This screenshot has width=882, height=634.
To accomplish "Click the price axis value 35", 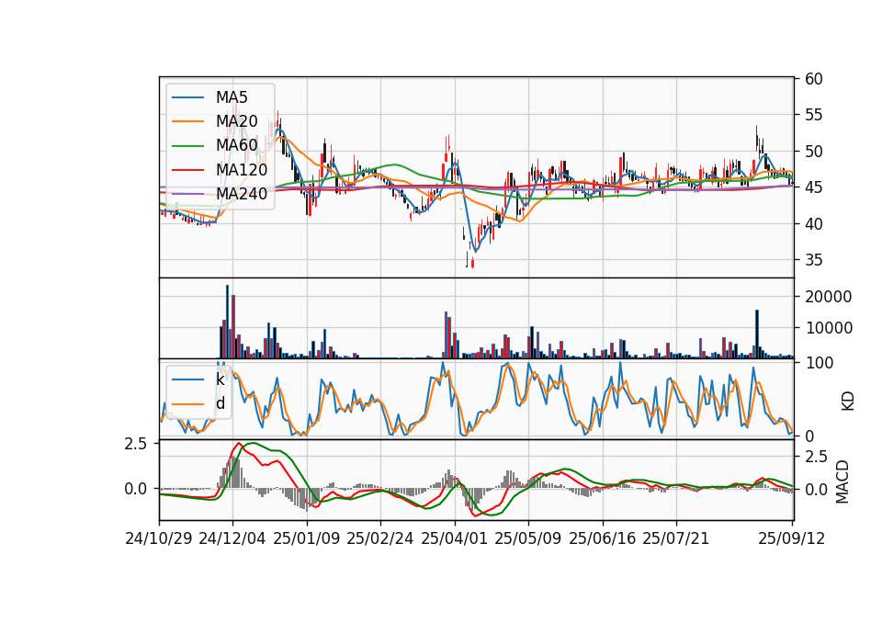I will pos(814,260).
